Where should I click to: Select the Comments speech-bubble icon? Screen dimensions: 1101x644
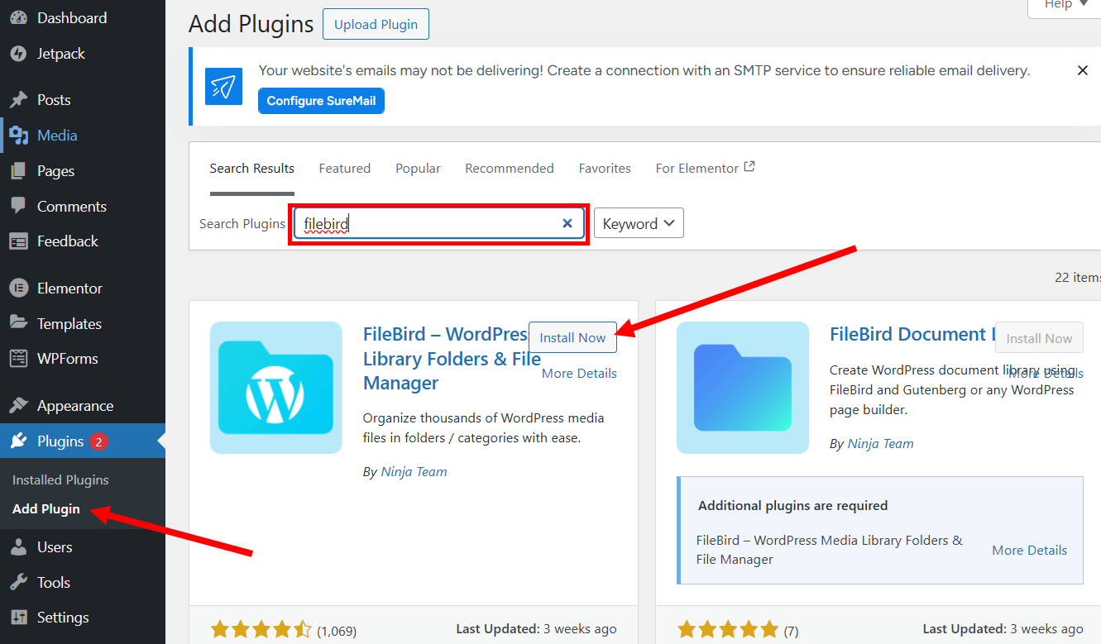(20, 206)
